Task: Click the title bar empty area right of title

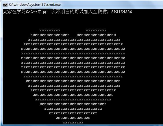Action: click(x=111, y=5)
